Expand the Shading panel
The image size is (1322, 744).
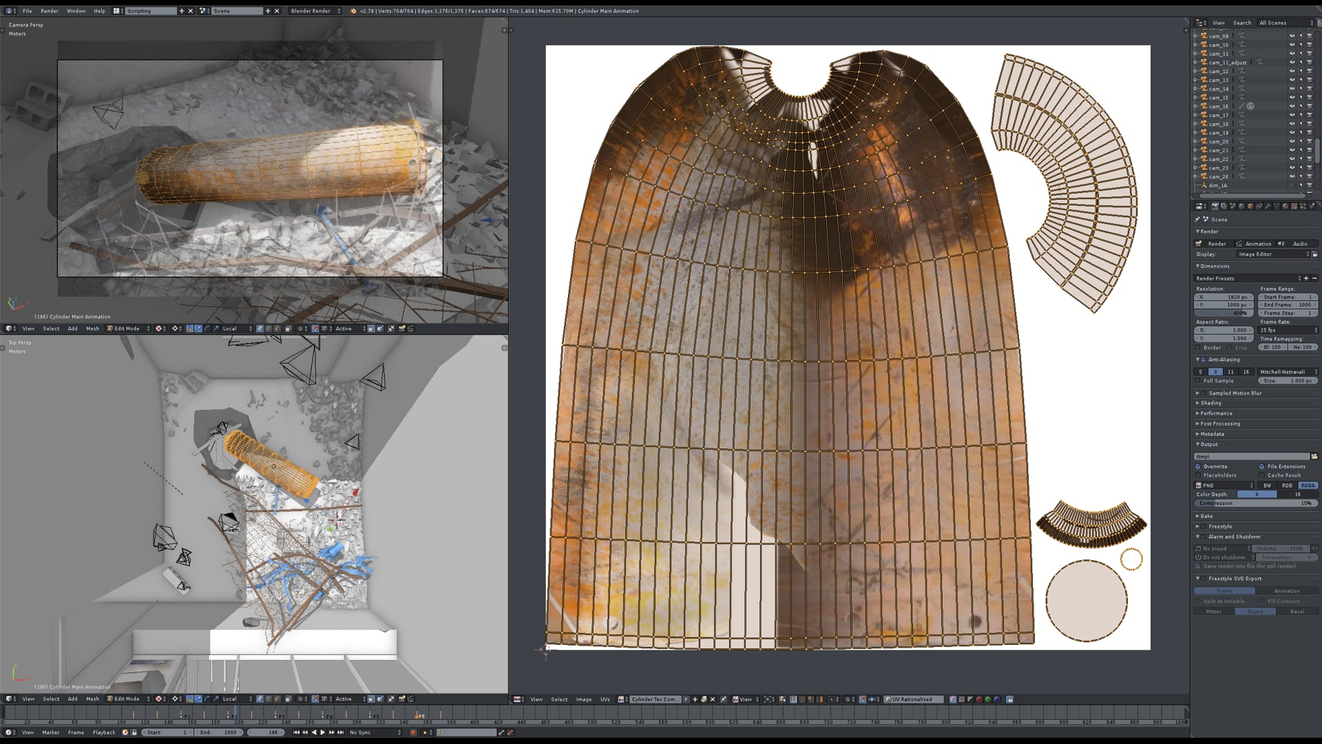click(x=1210, y=403)
